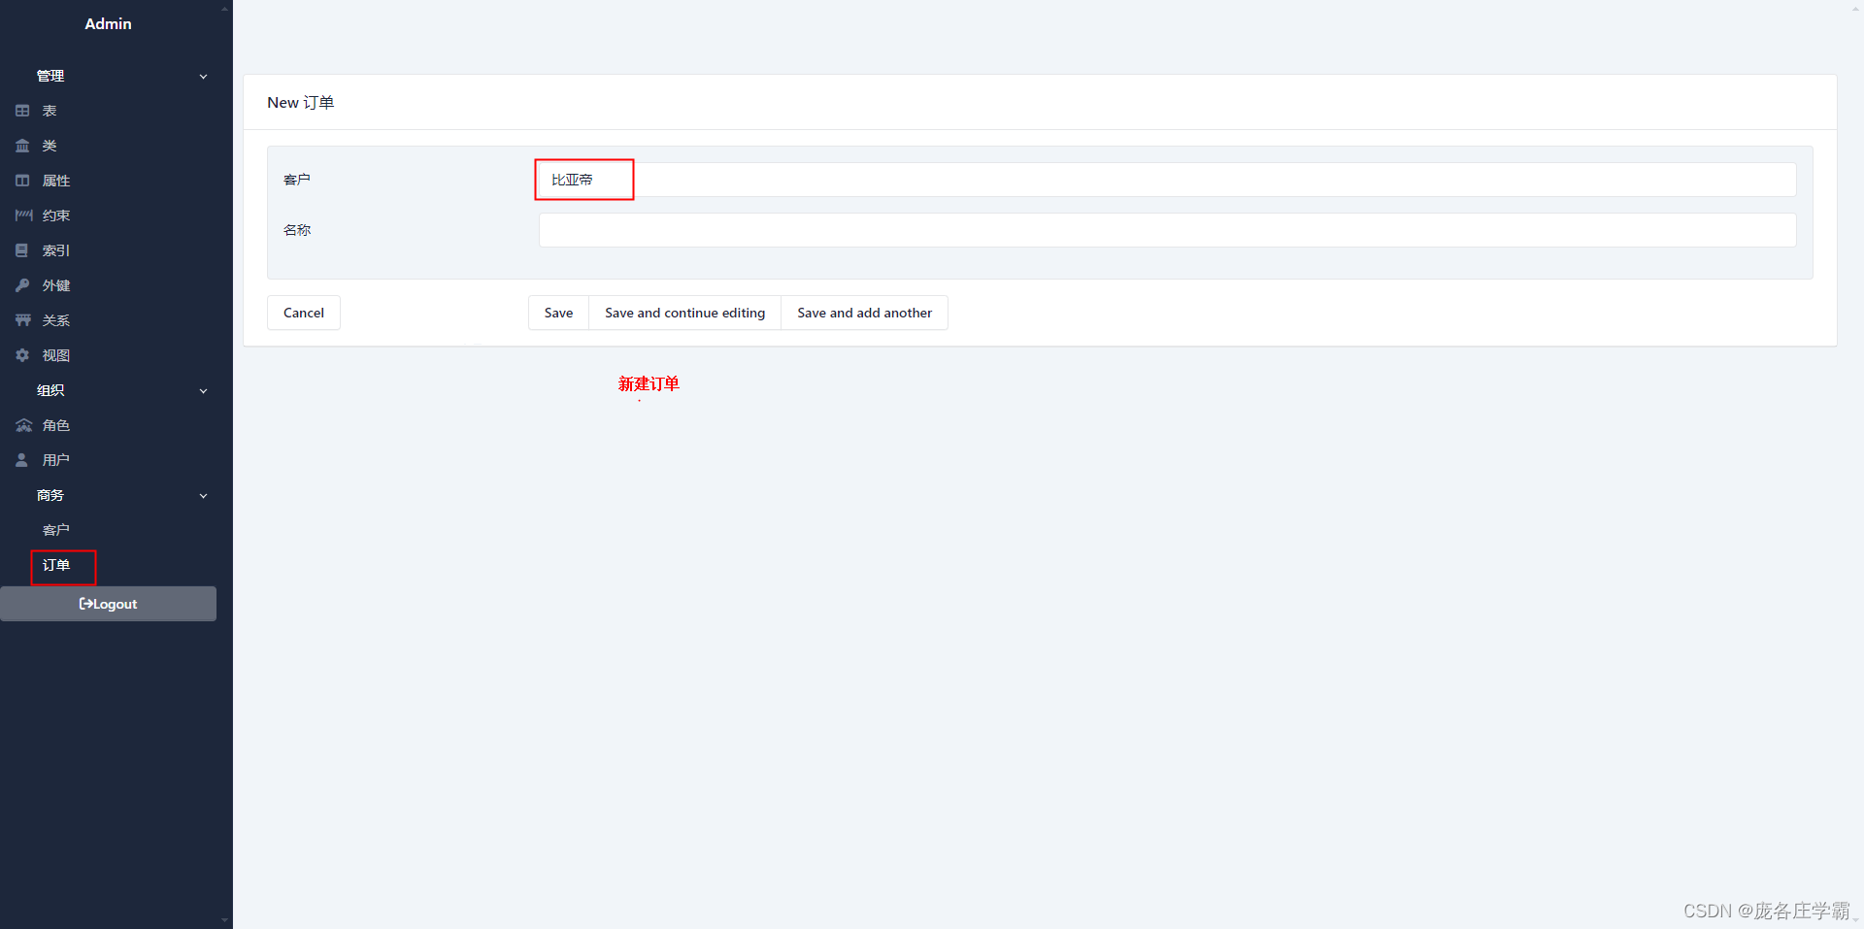
Task: Focus the 名称 input field
Action: click(1167, 230)
